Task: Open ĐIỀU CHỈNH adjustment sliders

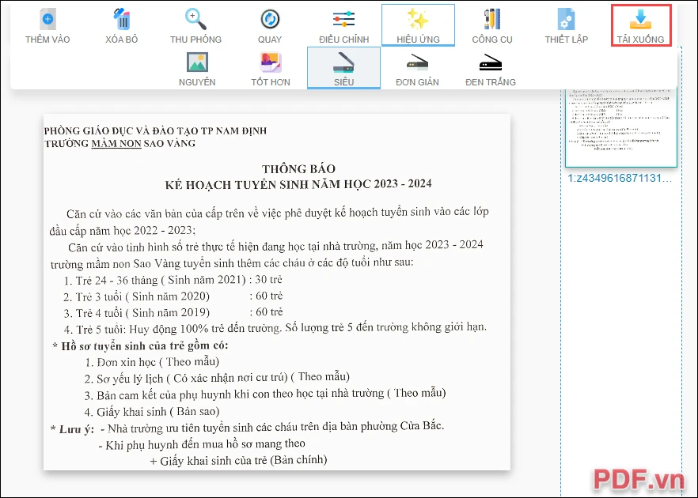Action: [x=344, y=25]
